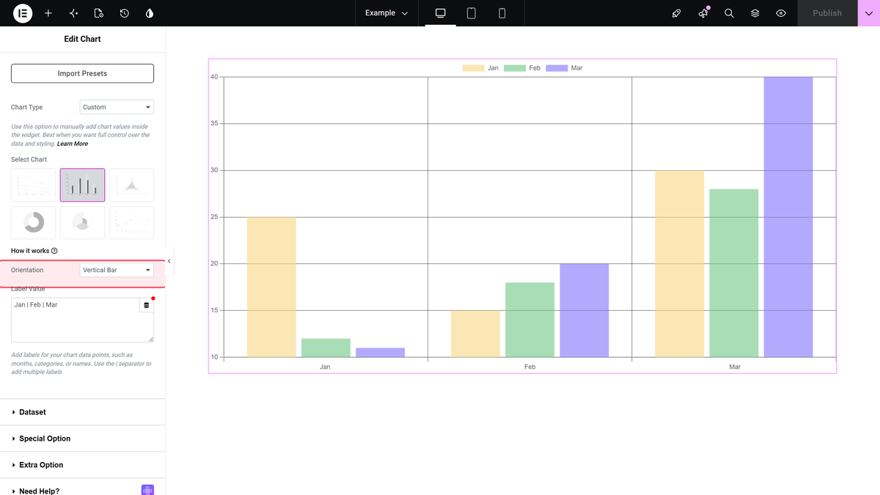This screenshot has width=880, height=495.
Task: Click the droplet style icon in top bar
Action: (150, 13)
